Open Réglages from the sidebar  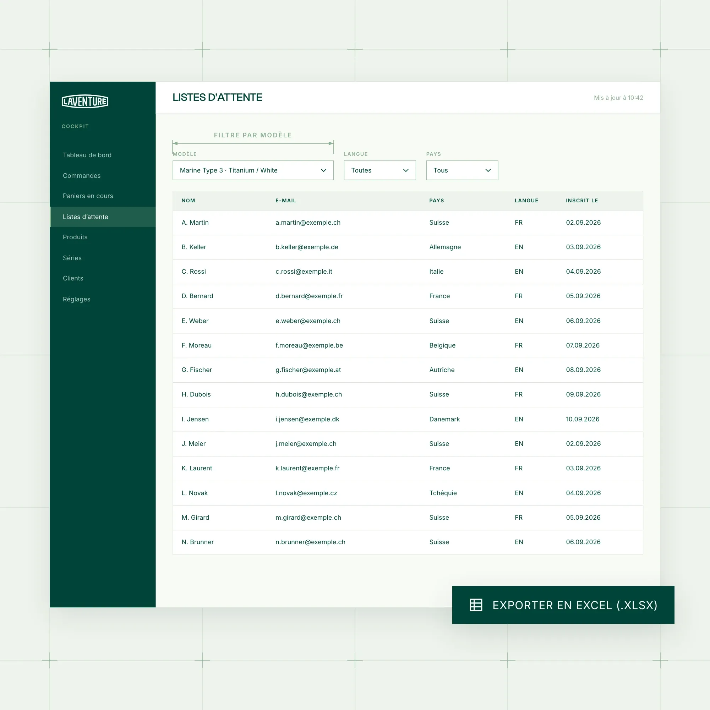point(76,299)
